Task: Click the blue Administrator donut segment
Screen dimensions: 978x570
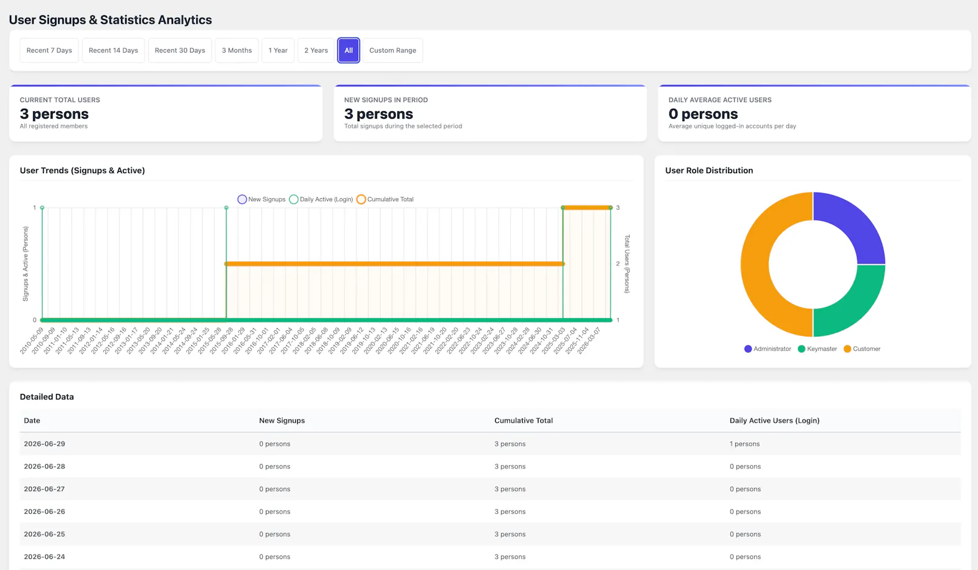Action: point(855,223)
